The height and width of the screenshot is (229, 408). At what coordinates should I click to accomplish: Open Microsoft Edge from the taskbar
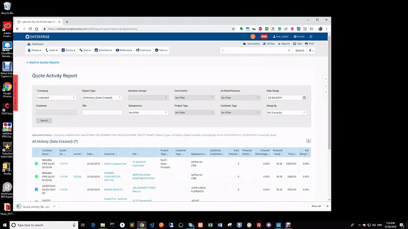[x=93, y=225]
